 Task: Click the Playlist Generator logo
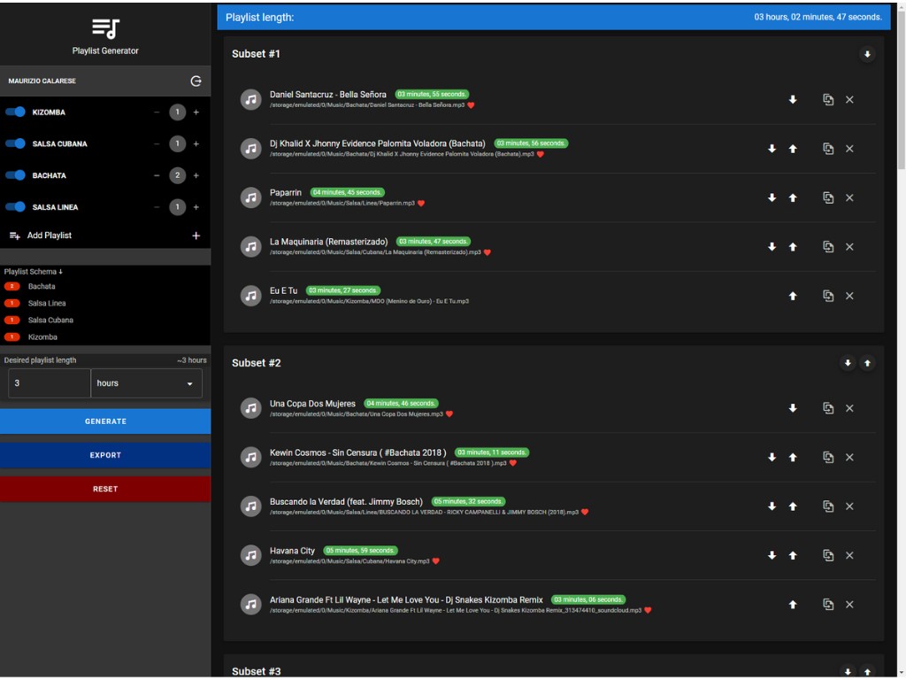[x=105, y=28]
